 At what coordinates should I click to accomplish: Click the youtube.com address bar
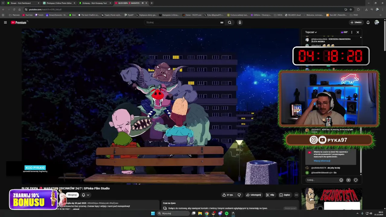[x=181, y=9]
